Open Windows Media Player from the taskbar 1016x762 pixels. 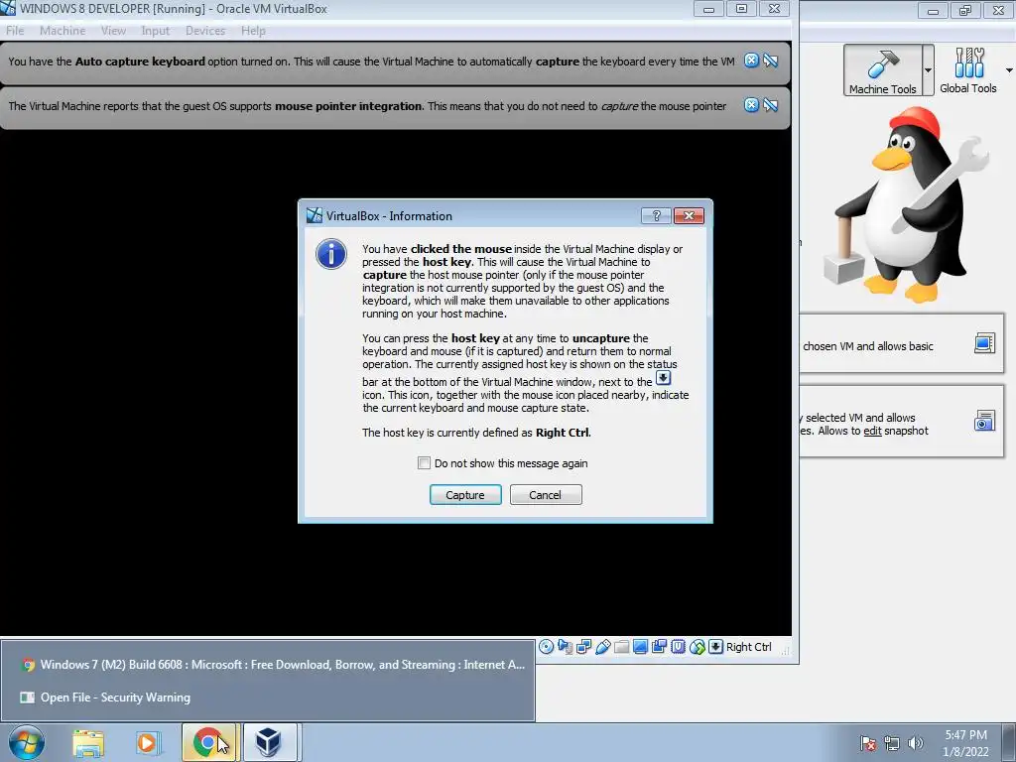click(x=147, y=743)
